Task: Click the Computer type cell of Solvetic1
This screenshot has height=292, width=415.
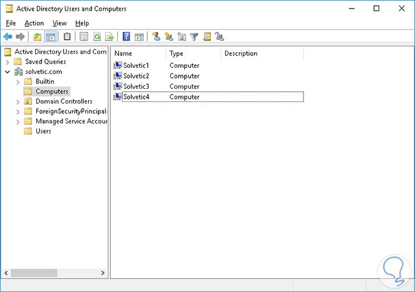Action: click(184, 65)
